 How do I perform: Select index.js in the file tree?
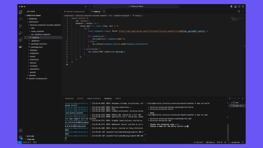click(x=35, y=37)
